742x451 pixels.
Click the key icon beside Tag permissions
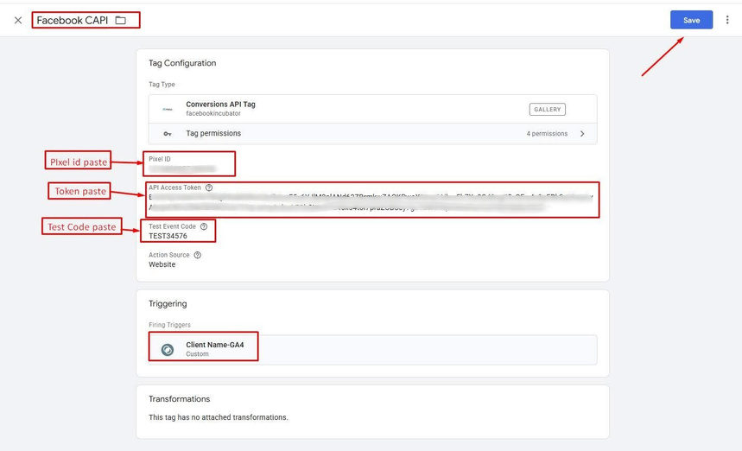(x=167, y=134)
